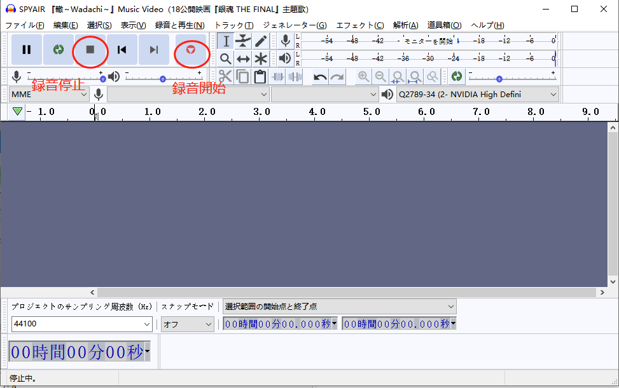Click the vertical scrollbar down arrow

[613, 282]
